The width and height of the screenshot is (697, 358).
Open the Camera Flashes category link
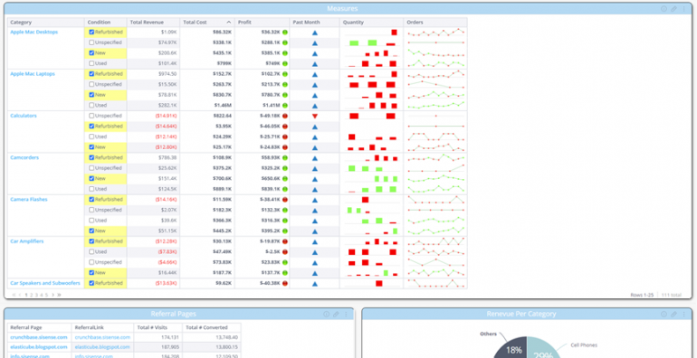(29, 200)
